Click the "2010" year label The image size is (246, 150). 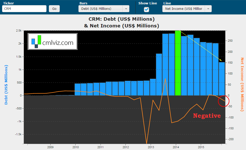76,147
